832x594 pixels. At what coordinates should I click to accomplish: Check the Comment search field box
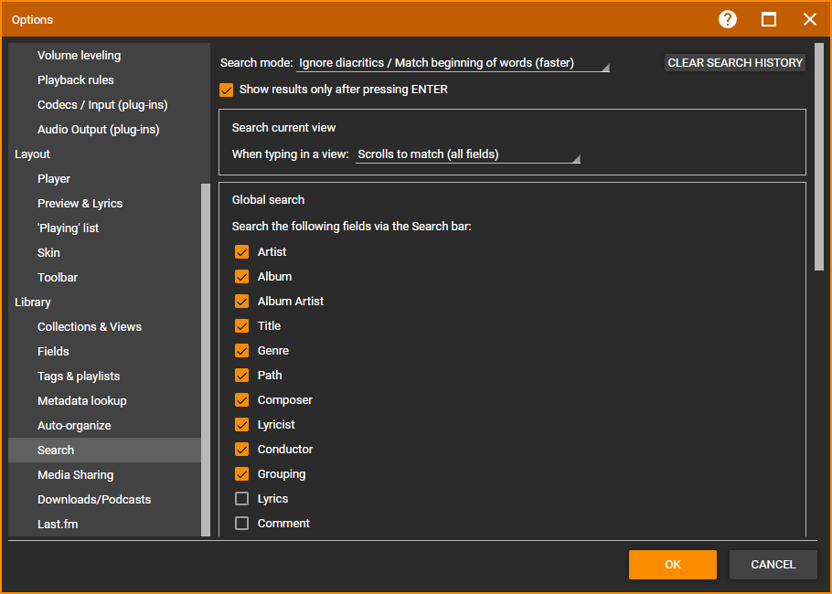242,524
